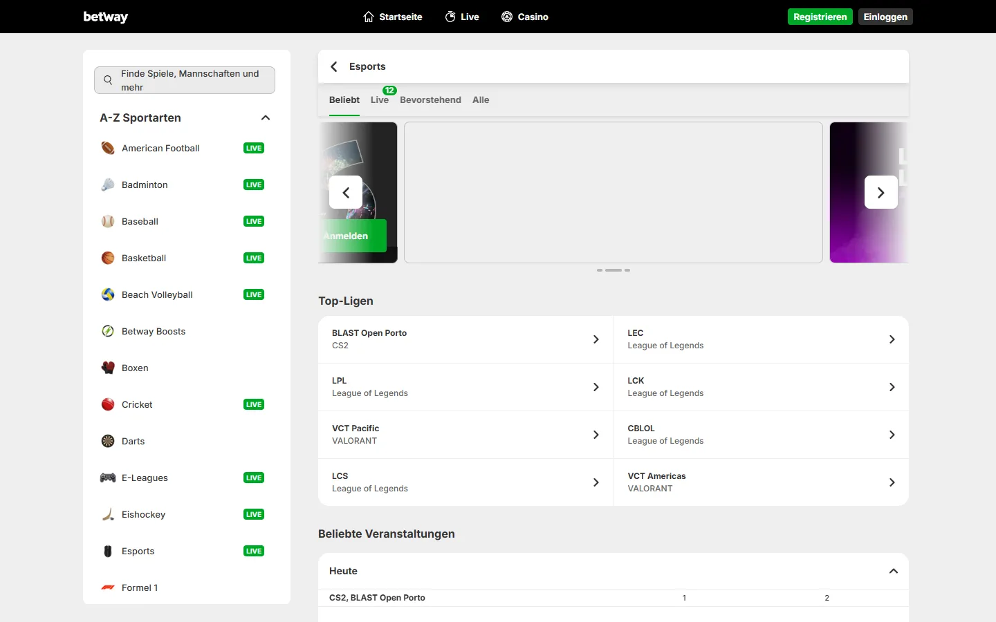
Task: Collapse the A-Z Sportarten section
Action: tap(266, 118)
